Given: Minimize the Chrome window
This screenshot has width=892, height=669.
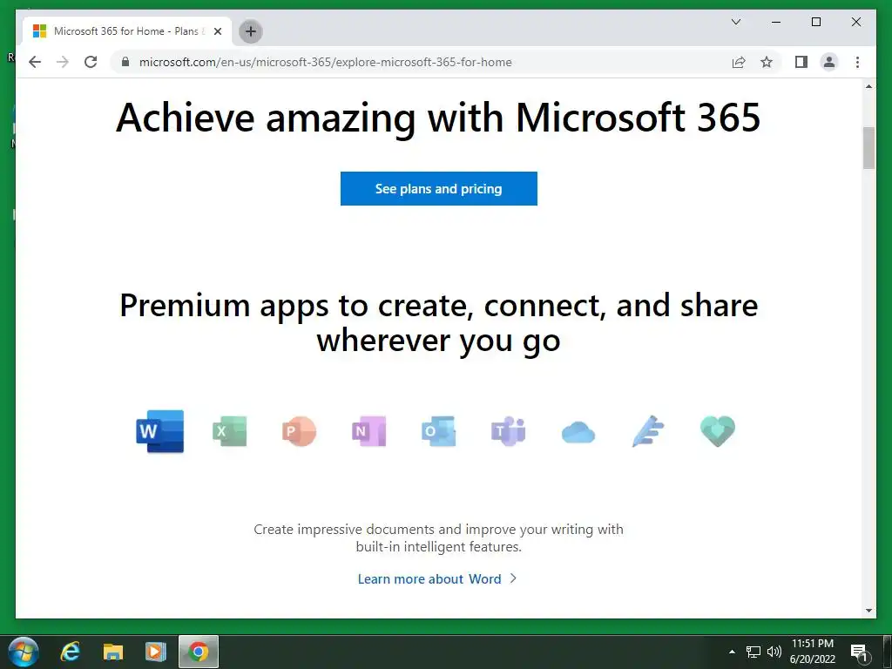Looking at the screenshot, I should click(776, 22).
